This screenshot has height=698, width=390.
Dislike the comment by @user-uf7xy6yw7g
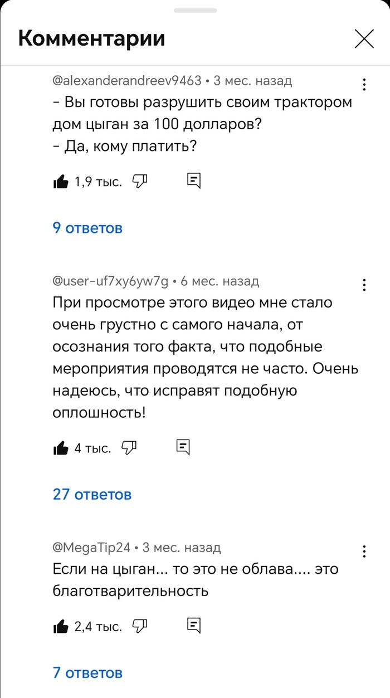coord(129,447)
